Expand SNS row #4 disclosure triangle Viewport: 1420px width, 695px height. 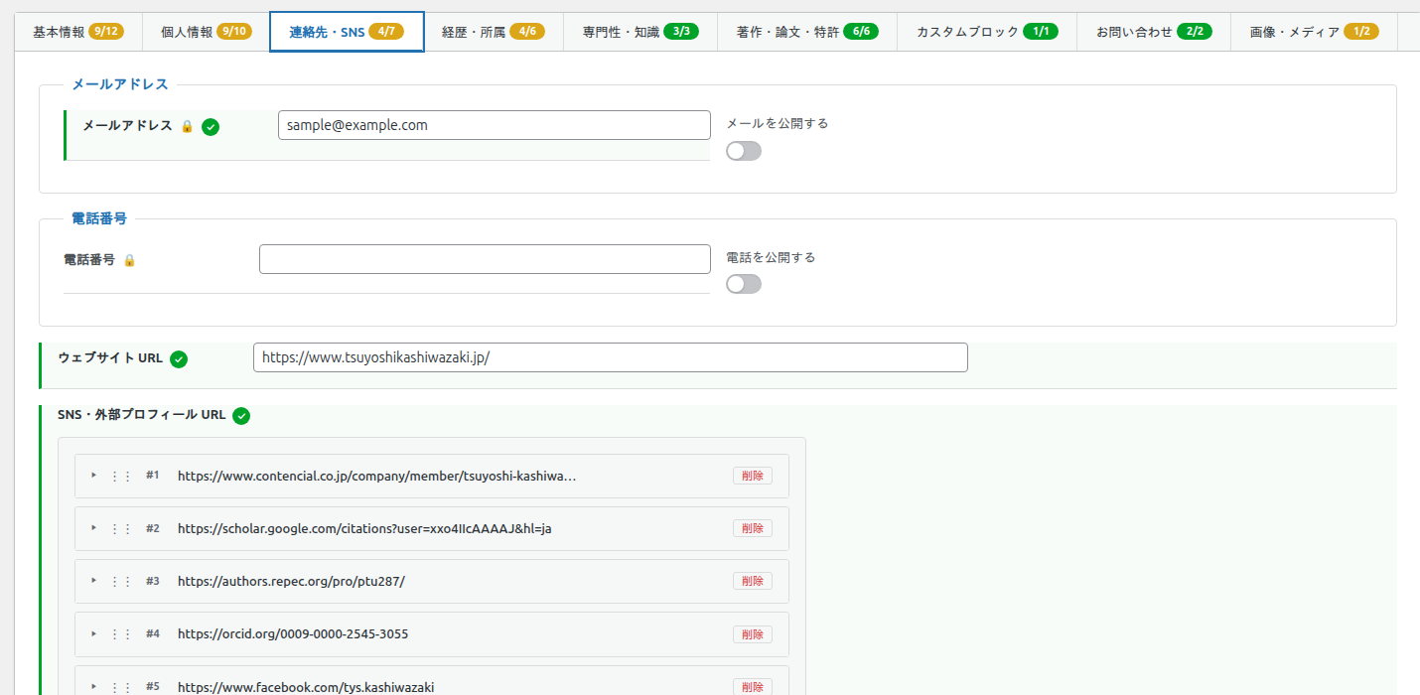tap(94, 632)
